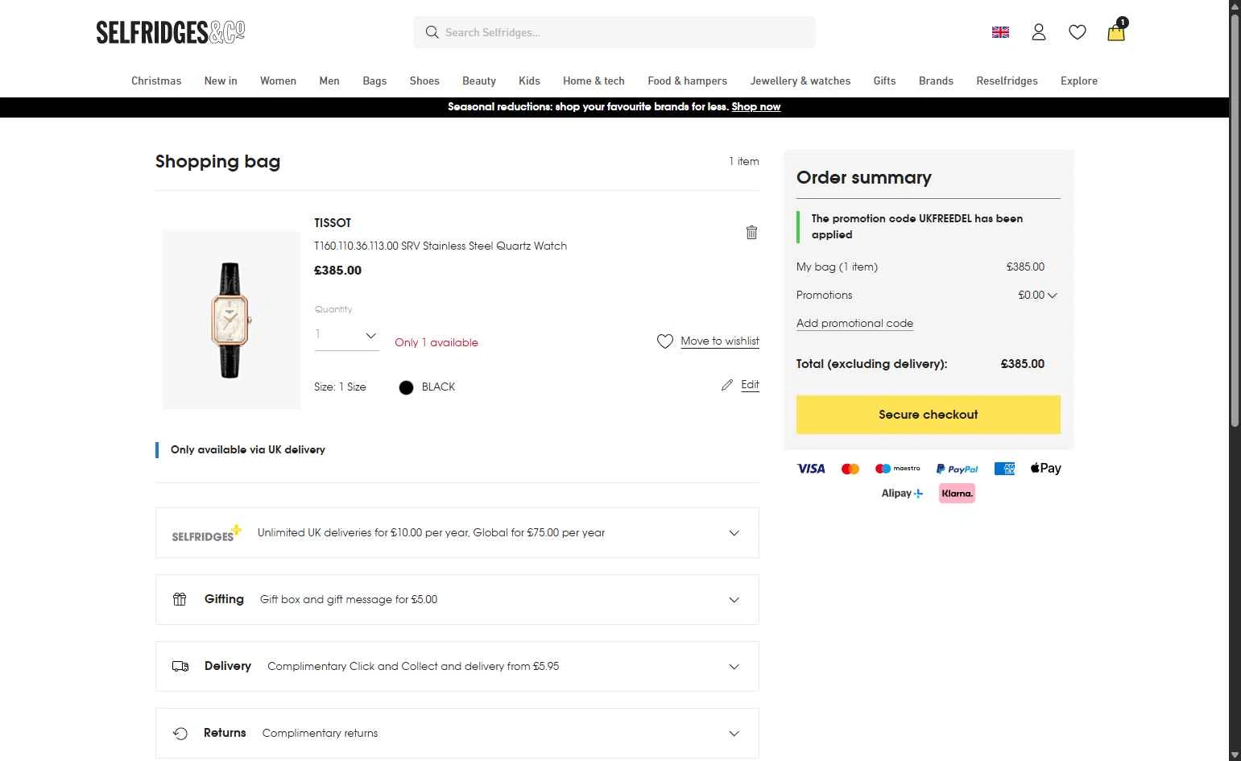Open the Men menu
Viewport: 1241px width, 761px height.
pyautogui.click(x=329, y=81)
